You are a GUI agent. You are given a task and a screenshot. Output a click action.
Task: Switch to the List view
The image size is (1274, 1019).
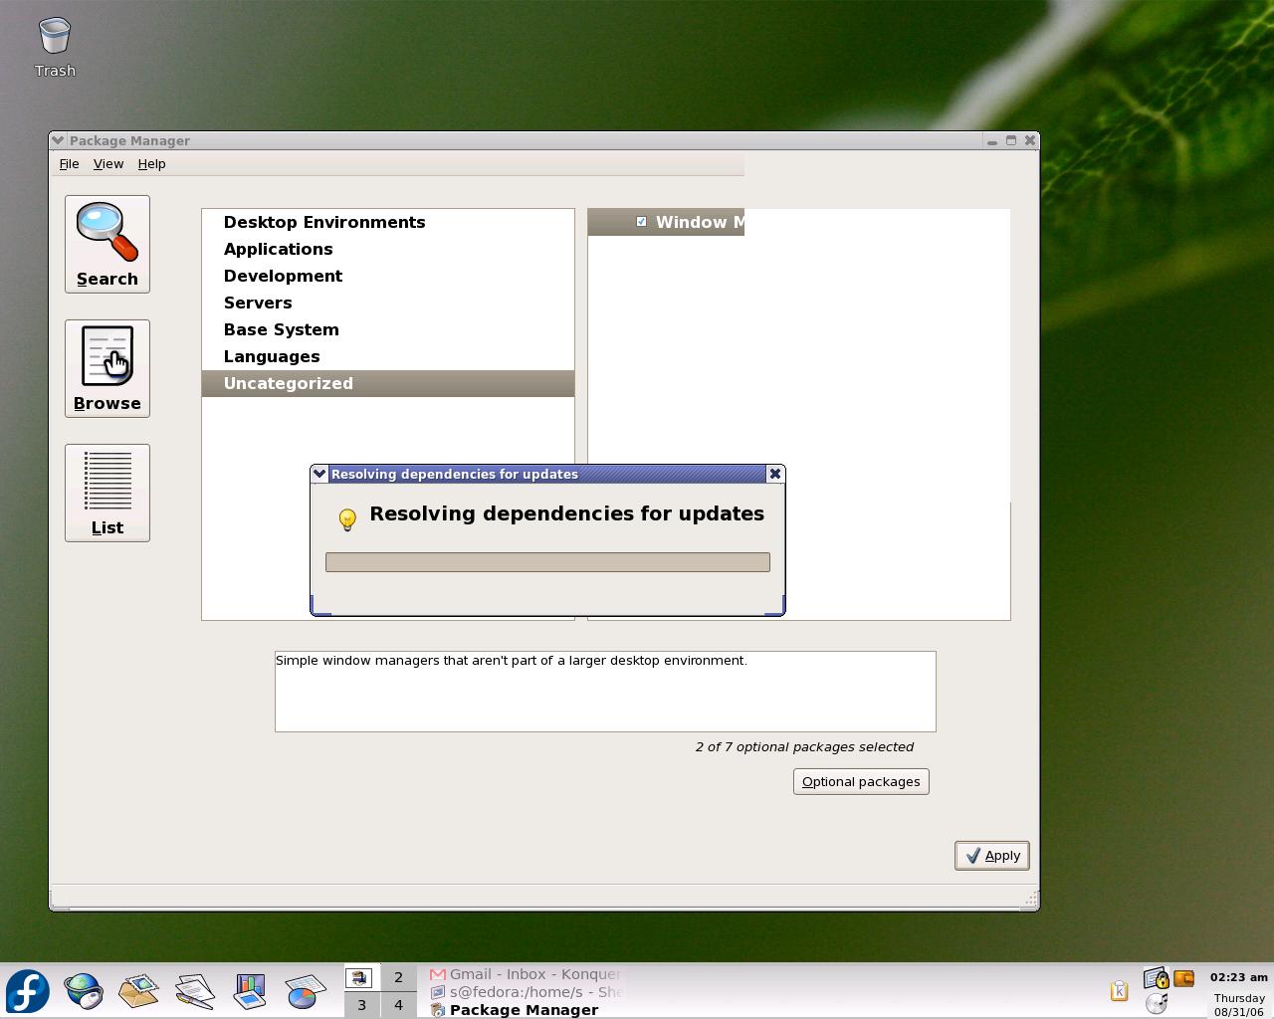pos(107,493)
